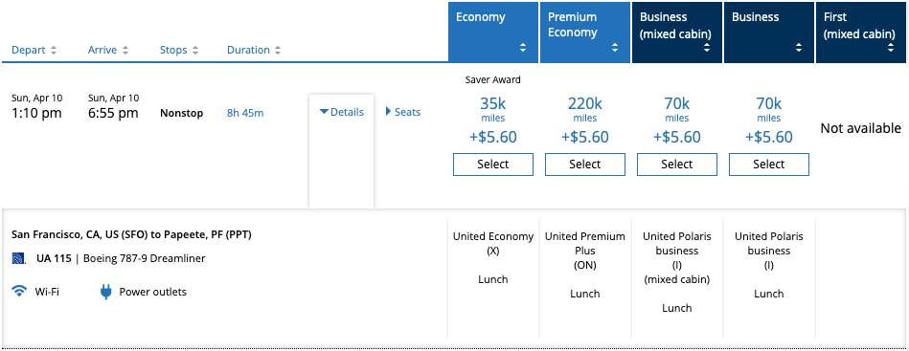Select the 35k miles Economy Saver Award
The image size is (909, 351).
[492, 165]
